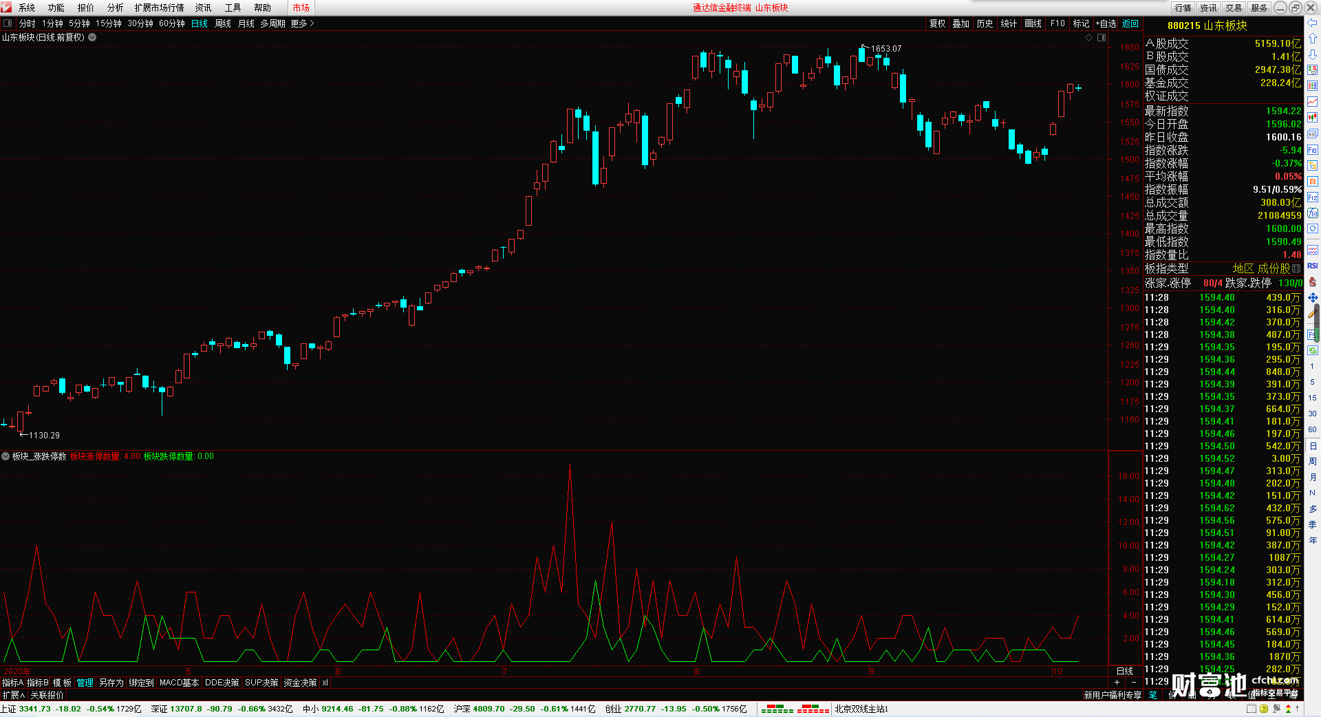This screenshot has height=717, width=1321.
Task: Click 叠加 overlay button
Action: [961, 23]
